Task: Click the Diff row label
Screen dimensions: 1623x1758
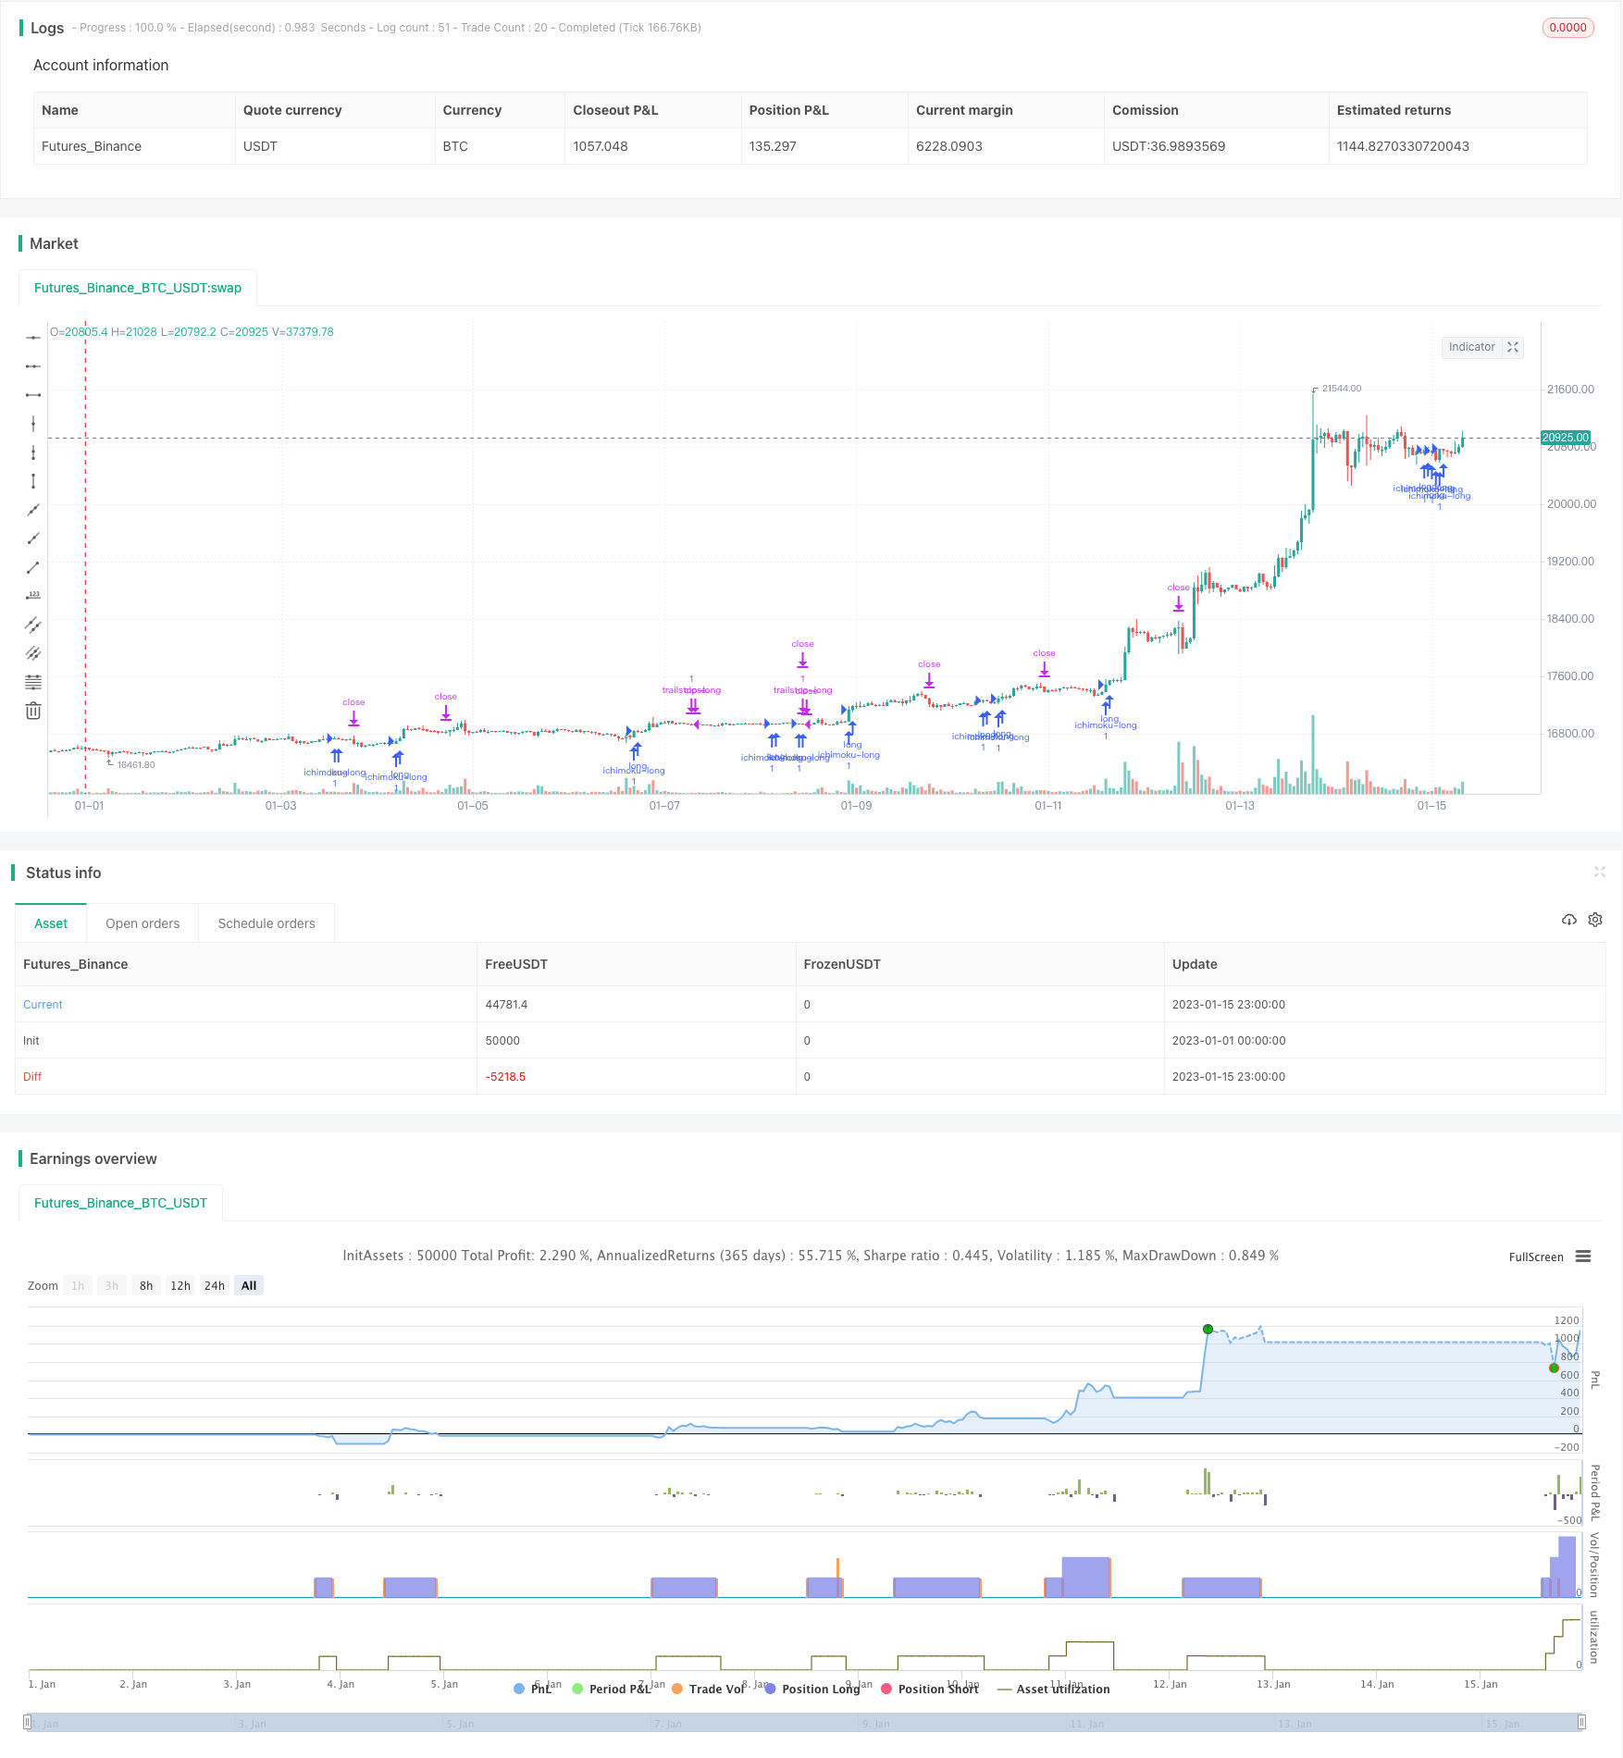Action: [32, 1076]
